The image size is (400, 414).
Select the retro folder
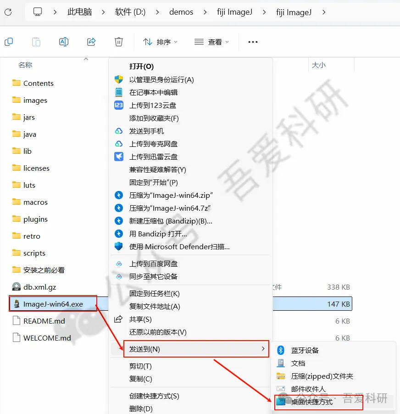click(27, 236)
